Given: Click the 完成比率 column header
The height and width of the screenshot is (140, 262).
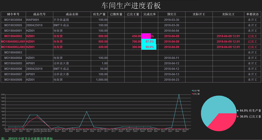Looking at the screenshot, I should [x=149, y=14].
